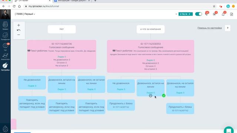Viewport: 237px width, 133px height.
Task: Click Лидов: 0 inside block ID 1571142444106
Action: 62,57
